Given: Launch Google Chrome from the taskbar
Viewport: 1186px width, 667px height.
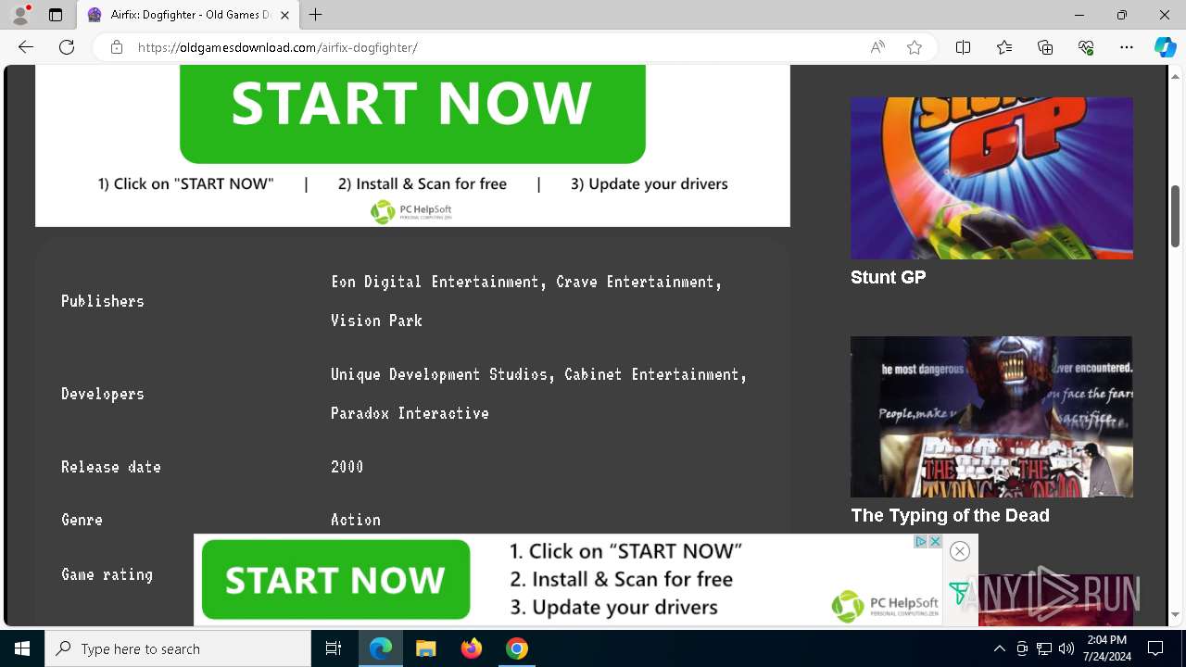Looking at the screenshot, I should point(517,648).
